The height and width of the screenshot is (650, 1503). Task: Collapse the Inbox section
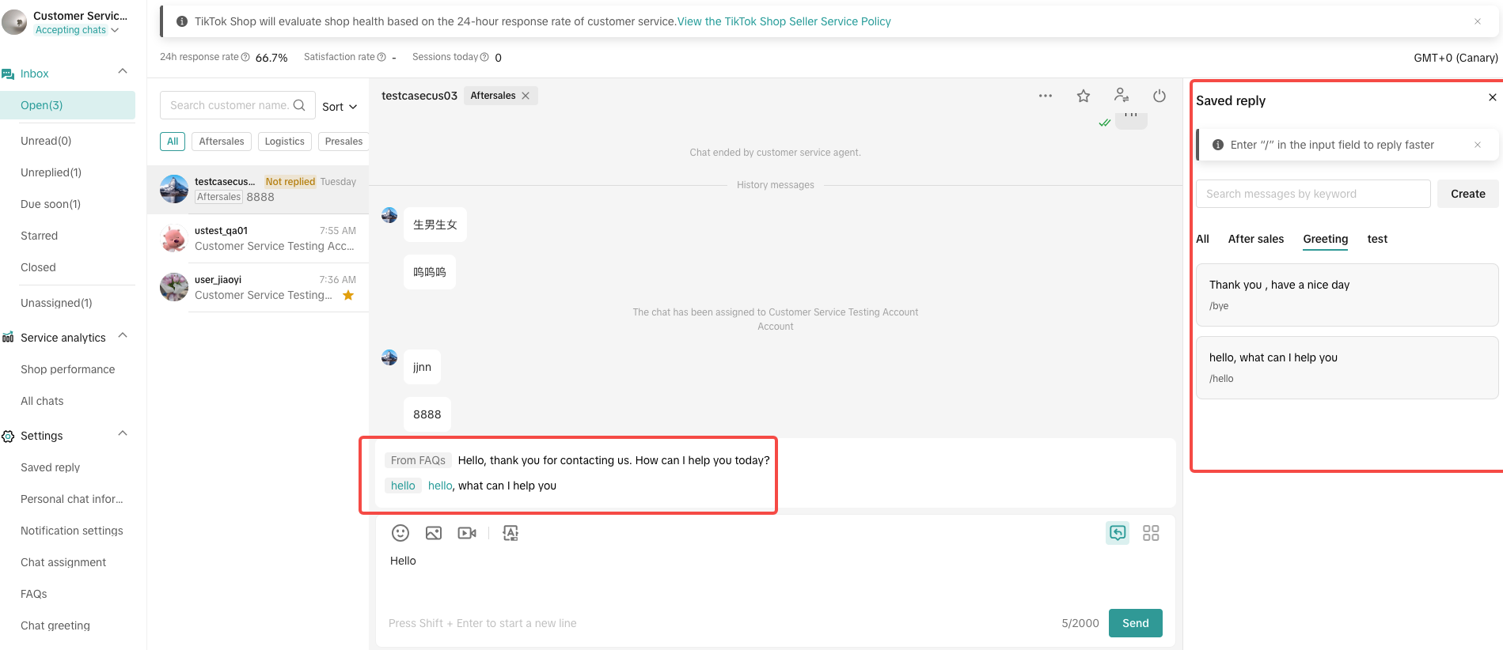click(123, 72)
